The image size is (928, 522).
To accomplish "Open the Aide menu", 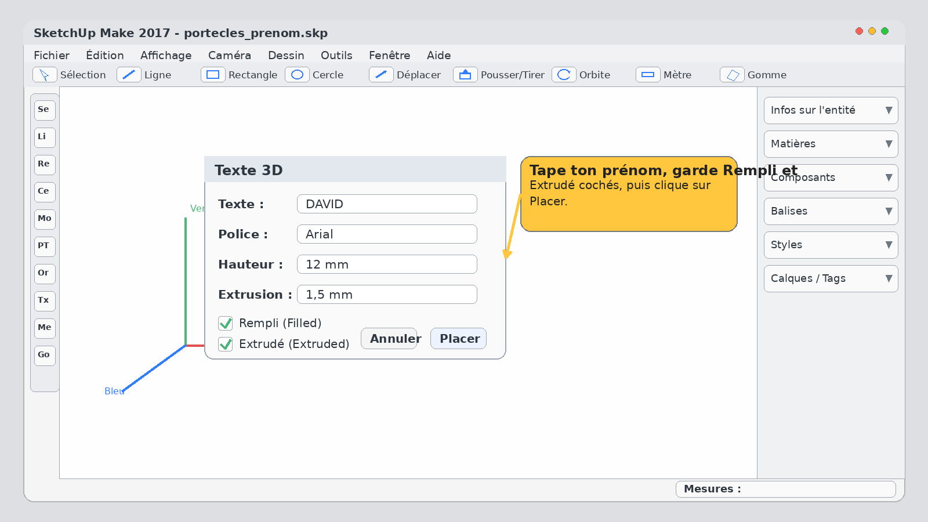I will click(x=439, y=55).
